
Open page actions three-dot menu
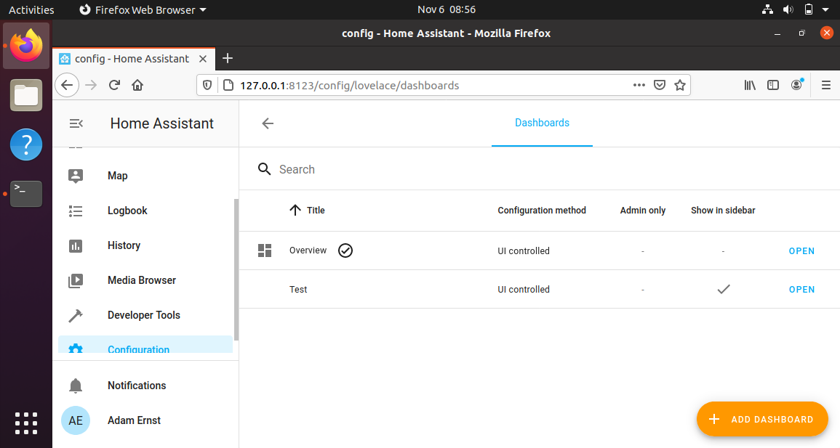pyautogui.click(x=639, y=85)
